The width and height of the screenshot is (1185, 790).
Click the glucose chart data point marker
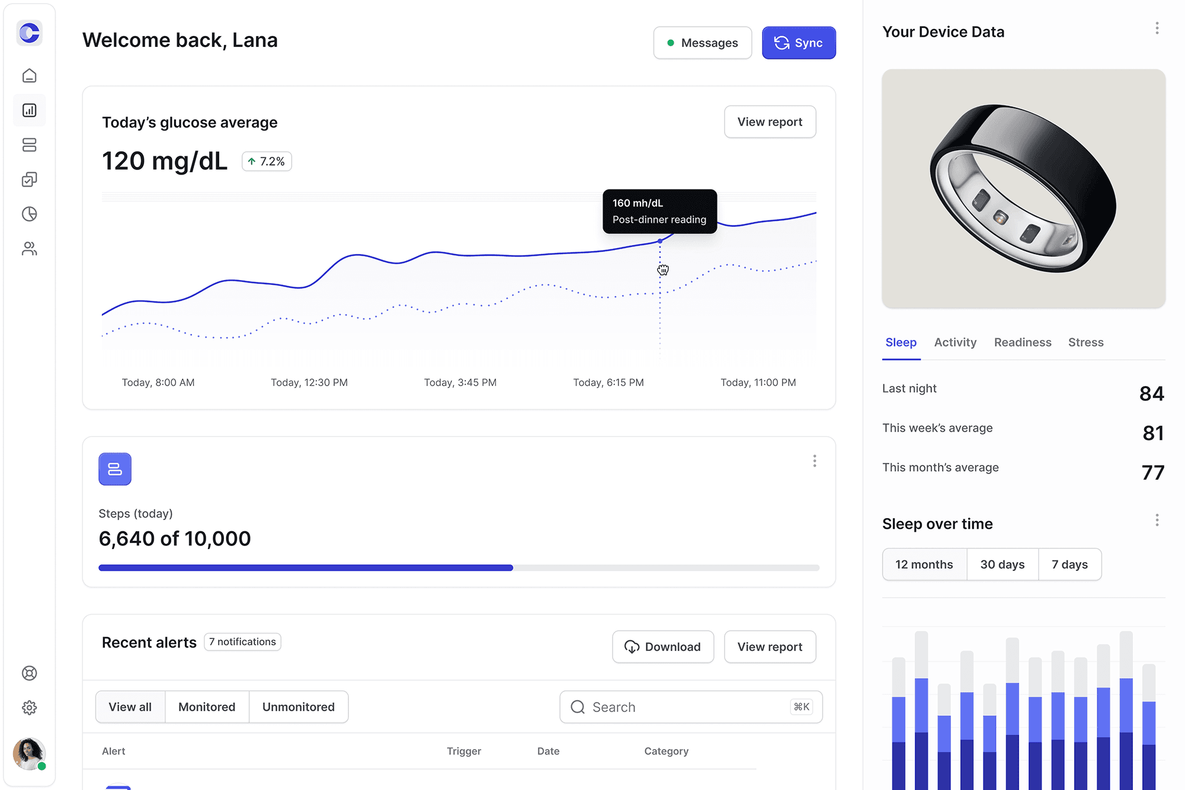coord(659,241)
